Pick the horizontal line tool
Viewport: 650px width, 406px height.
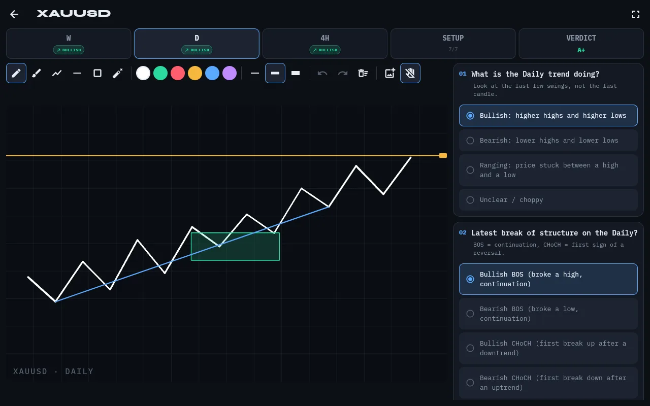click(x=77, y=73)
